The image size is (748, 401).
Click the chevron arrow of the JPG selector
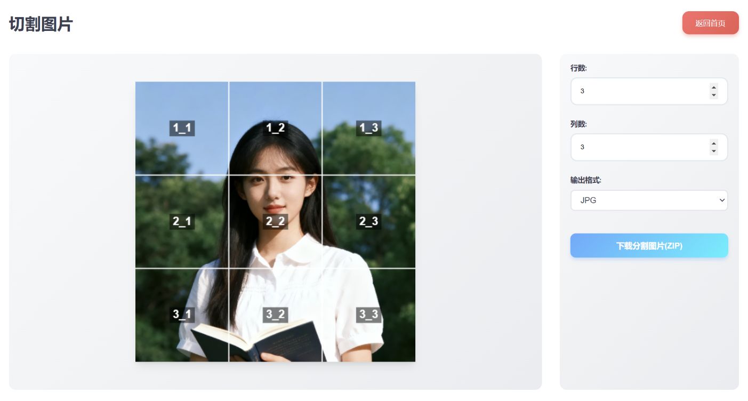[722, 200]
